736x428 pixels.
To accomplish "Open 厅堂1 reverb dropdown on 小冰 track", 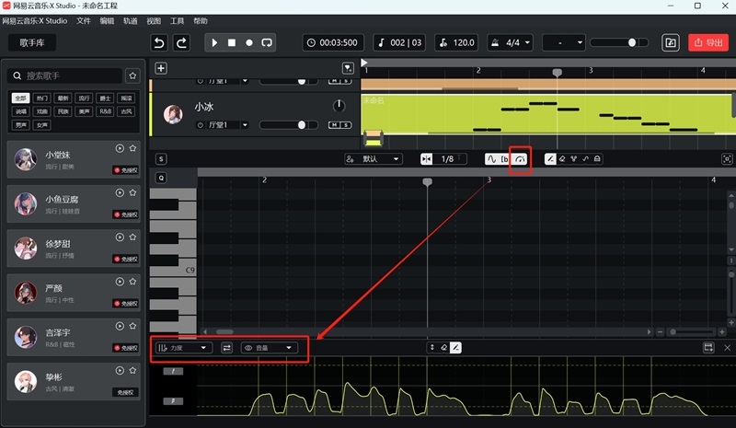I will [x=222, y=125].
